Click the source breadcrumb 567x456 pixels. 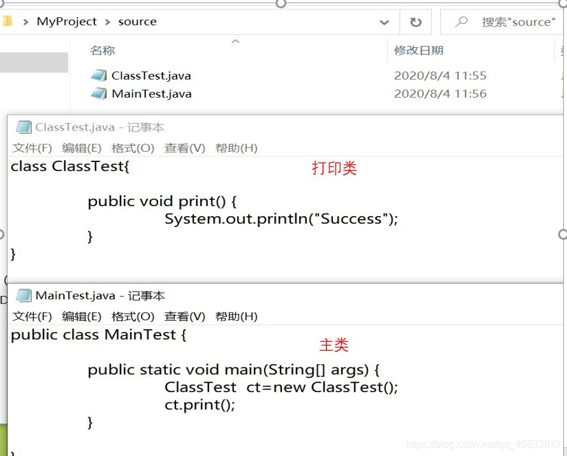[x=137, y=22]
